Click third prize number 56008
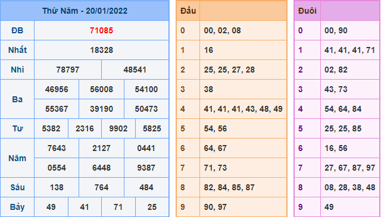 [x=101, y=89]
